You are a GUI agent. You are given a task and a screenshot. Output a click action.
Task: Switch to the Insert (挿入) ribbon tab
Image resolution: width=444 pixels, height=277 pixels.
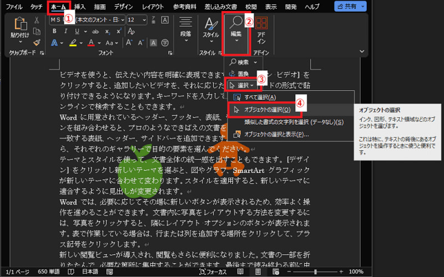click(x=80, y=7)
